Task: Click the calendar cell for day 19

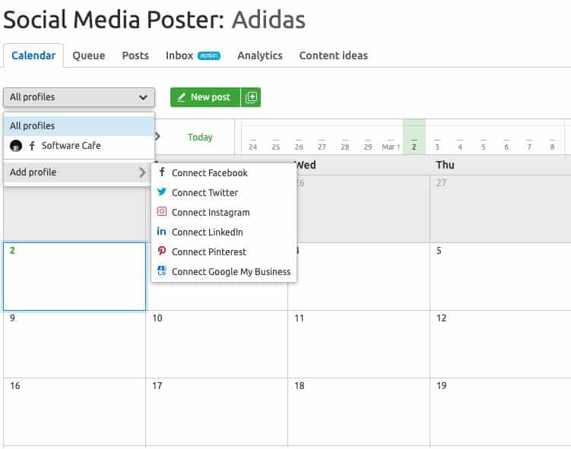Action: [500, 412]
